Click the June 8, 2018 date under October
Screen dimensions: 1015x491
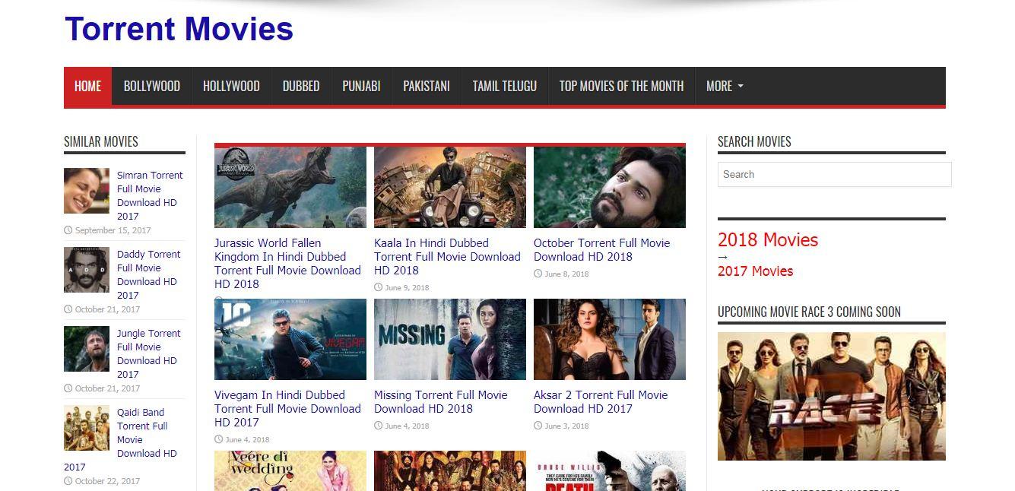pos(566,274)
